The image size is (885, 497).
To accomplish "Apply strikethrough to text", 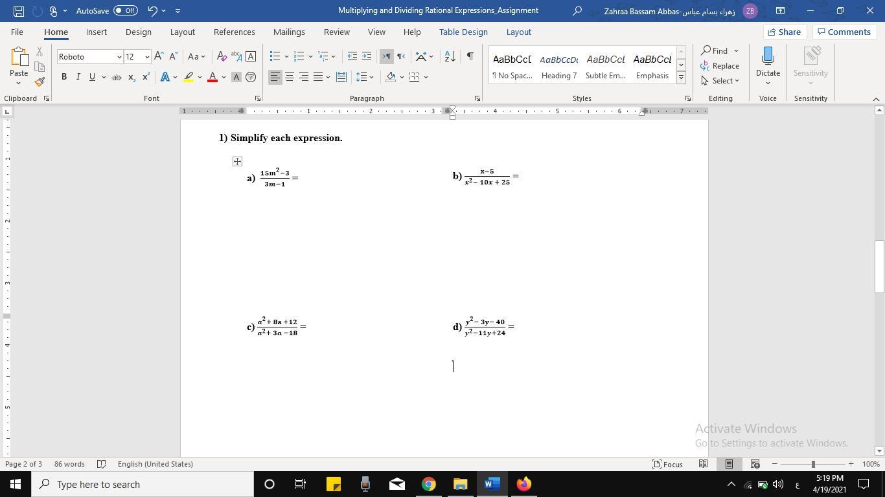I will pyautogui.click(x=117, y=77).
